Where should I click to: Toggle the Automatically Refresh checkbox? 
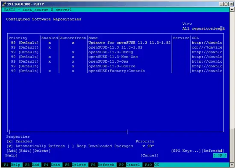10,146
